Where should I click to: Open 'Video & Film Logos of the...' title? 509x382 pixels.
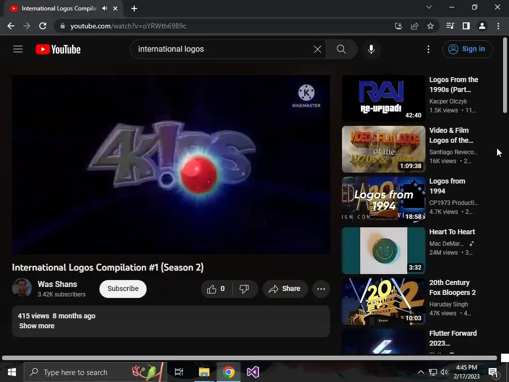tap(451, 135)
